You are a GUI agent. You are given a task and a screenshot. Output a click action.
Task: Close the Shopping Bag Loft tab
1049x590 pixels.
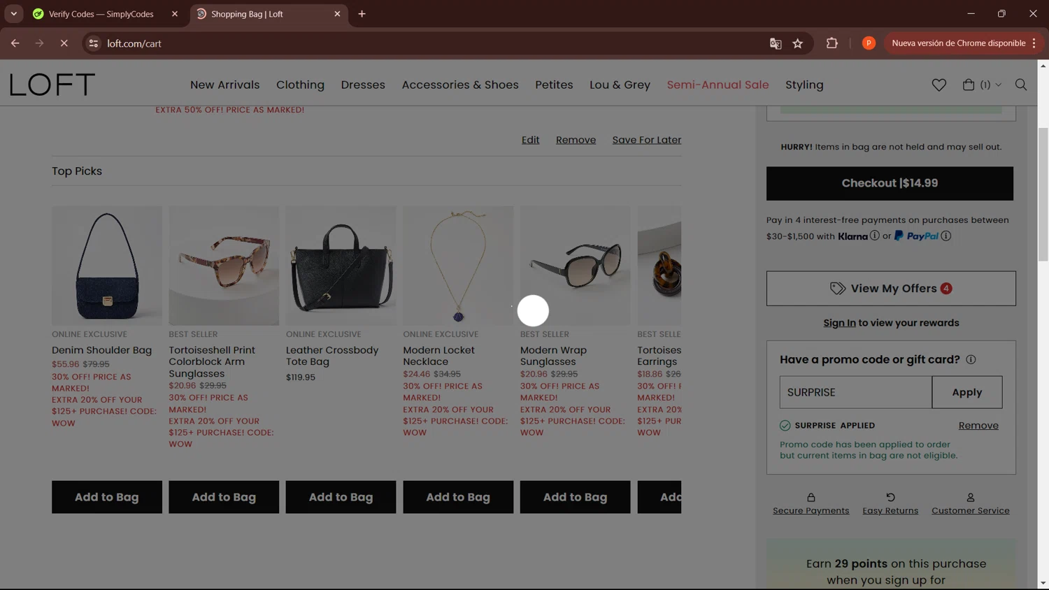coord(337,14)
